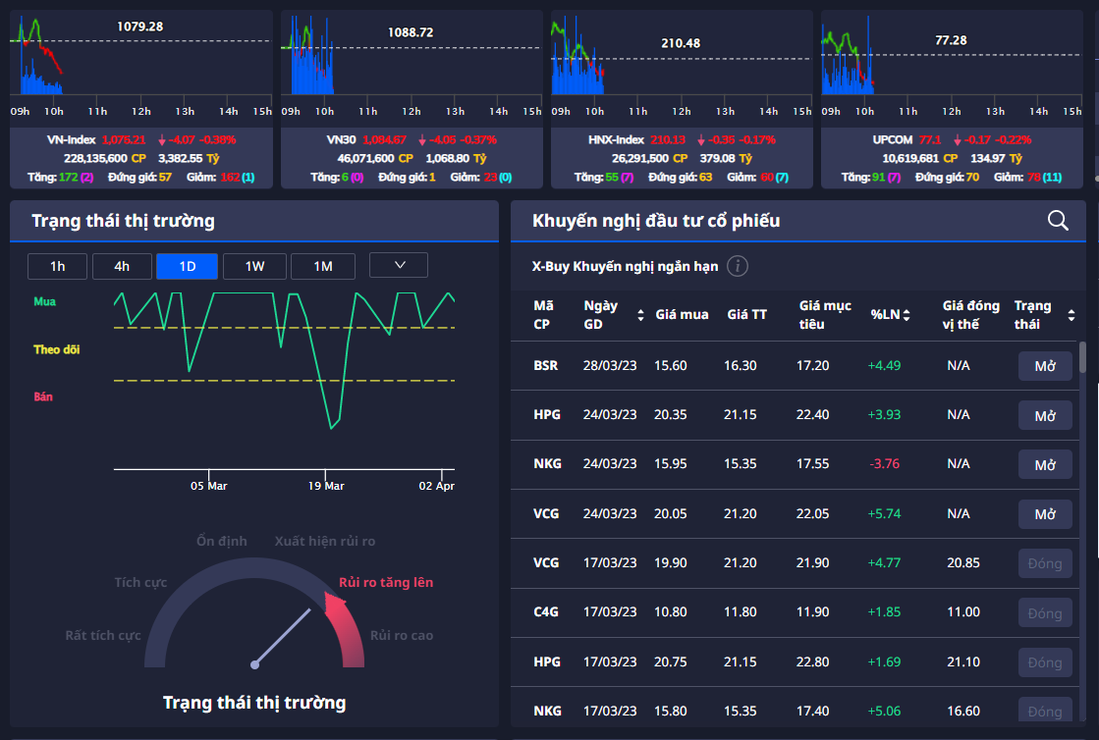The width and height of the screenshot is (1099, 740).
Task: Click the search magnifier in stock recommendations
Action: [1058, 221]
